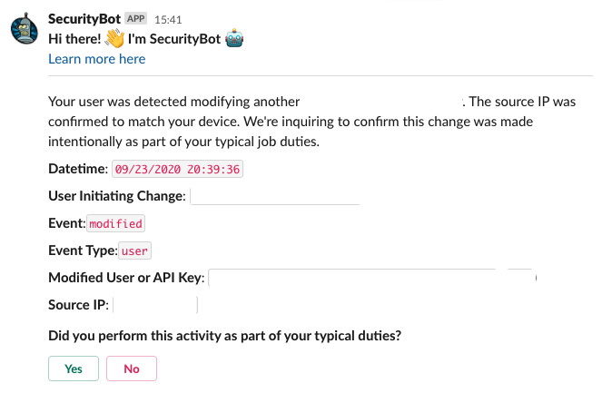
Task: Click the 15:41 message timestamp
Action: tap(170, 18)
